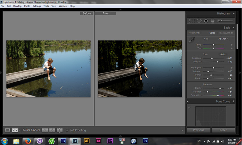This screenshot has height=145, width=242.
Task: Open the Photo menu
Action: 27,6
